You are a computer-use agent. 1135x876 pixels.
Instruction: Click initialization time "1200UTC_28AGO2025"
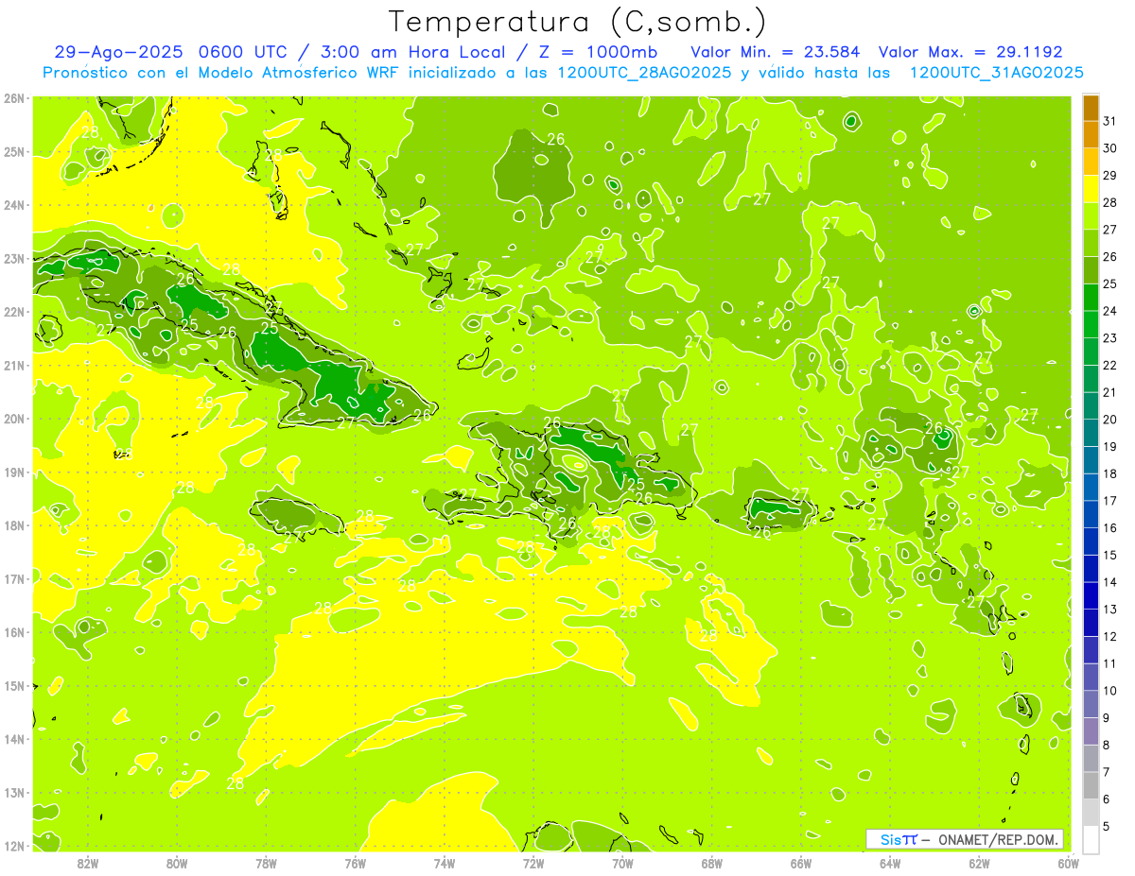click(645, 73)
